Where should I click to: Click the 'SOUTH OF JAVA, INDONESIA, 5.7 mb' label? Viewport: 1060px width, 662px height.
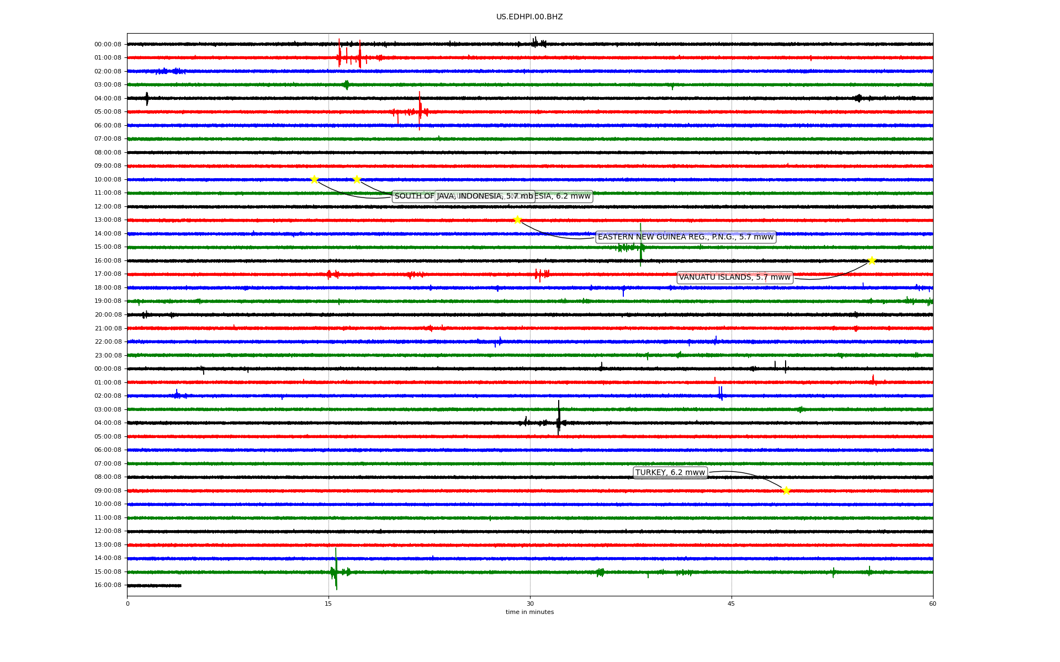pyautogui.click(x=464, y=196)
